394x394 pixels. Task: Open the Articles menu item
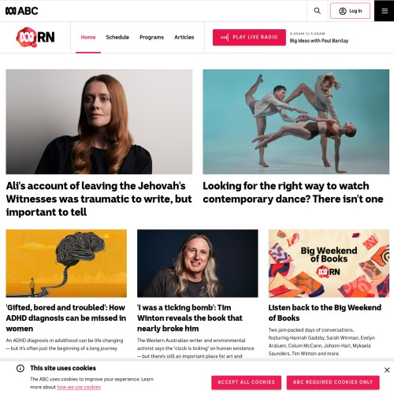184,37
